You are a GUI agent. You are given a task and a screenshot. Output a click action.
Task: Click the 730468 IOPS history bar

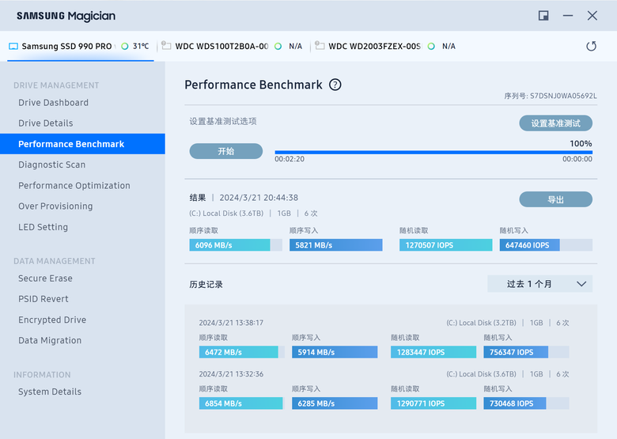point(526,403)
